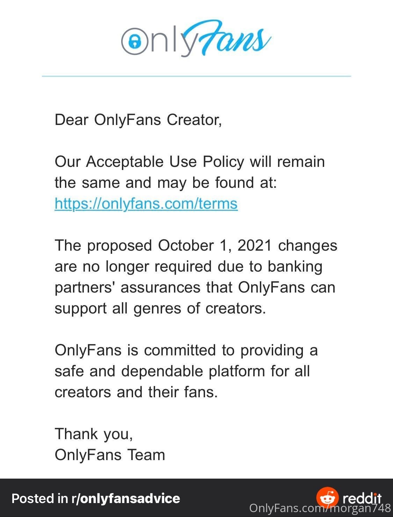
Task: Click the reddit wordmark text
Action: click(362, 497)
